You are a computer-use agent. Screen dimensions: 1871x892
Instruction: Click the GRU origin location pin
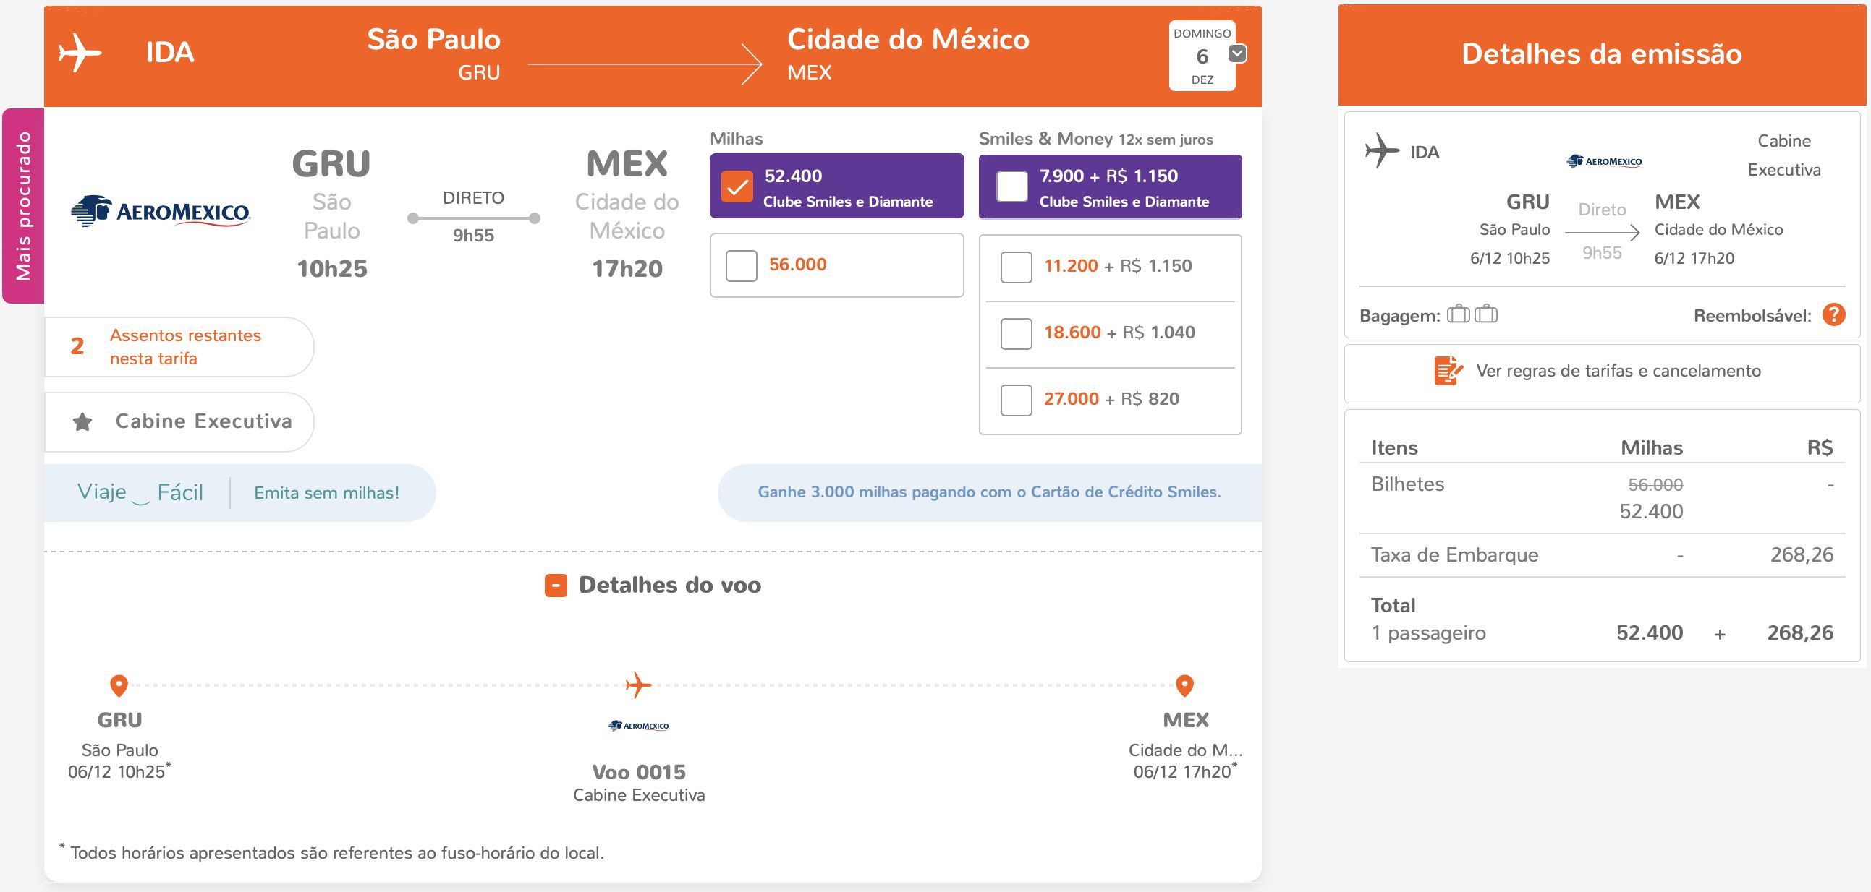(x=119, y=685)
